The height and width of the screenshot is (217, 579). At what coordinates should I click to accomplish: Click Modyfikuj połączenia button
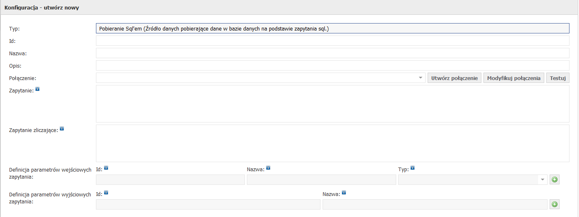[514, 78]
